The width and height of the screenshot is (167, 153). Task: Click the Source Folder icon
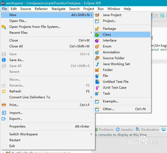tap(97, 58)
